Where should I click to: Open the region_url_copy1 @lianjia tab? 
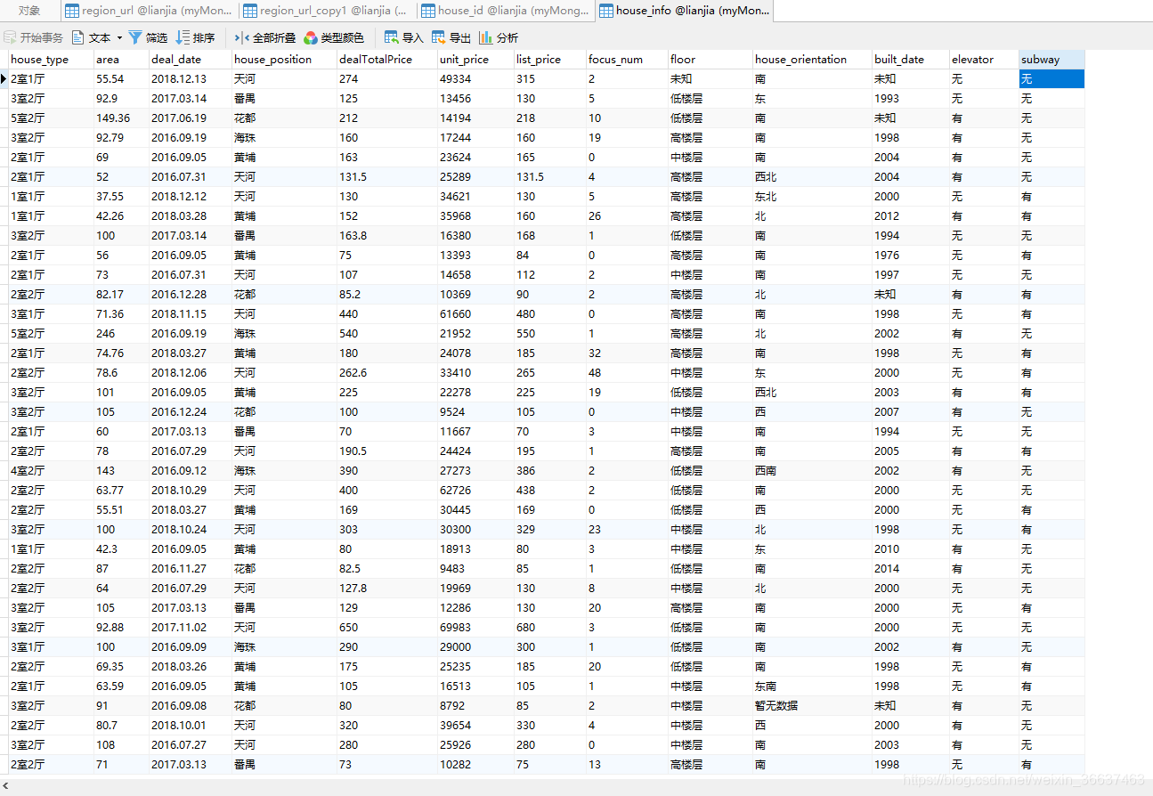(327, 11)
